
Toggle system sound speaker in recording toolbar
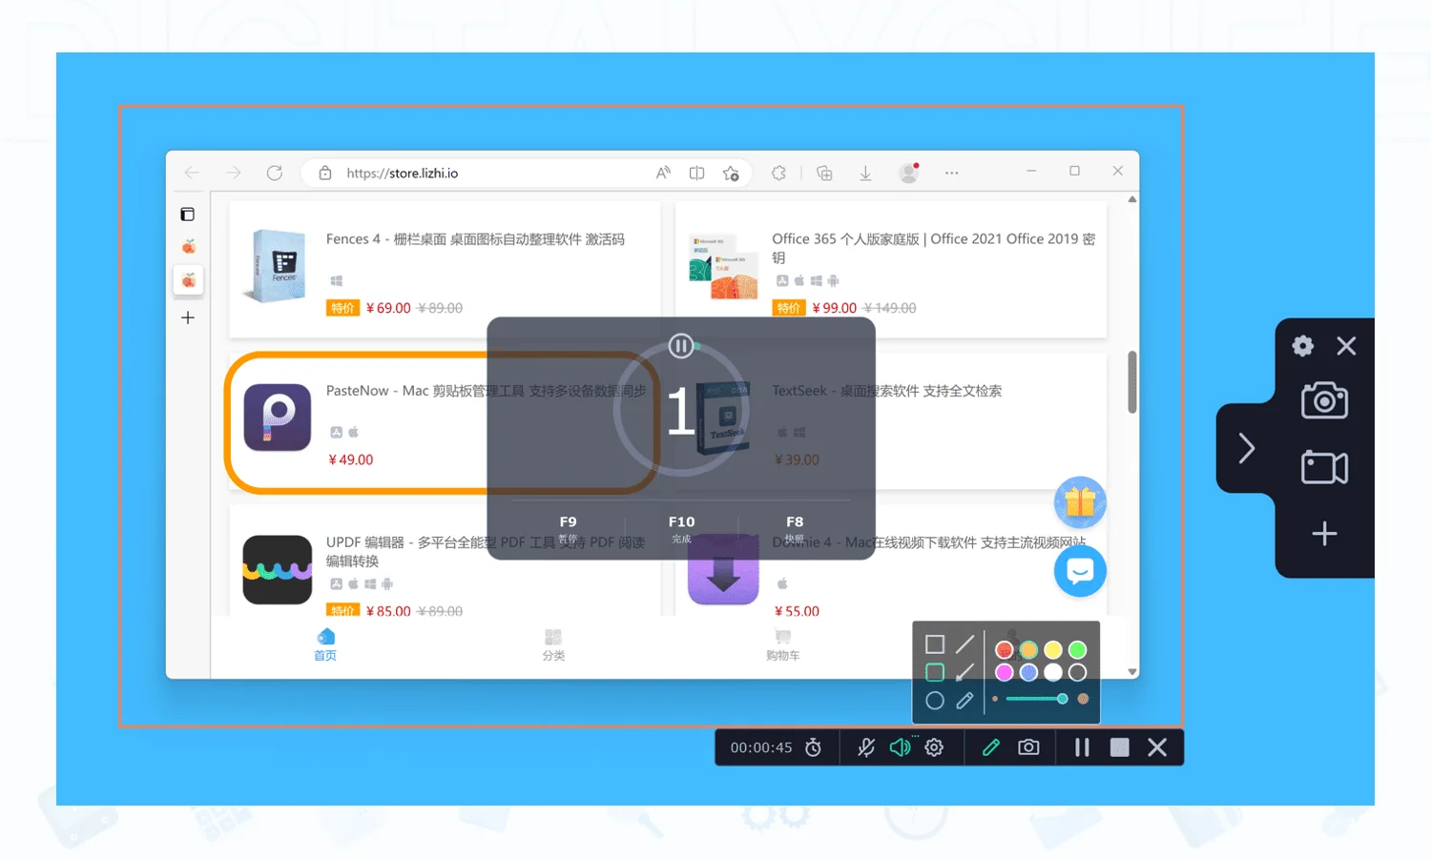point(900,747)
